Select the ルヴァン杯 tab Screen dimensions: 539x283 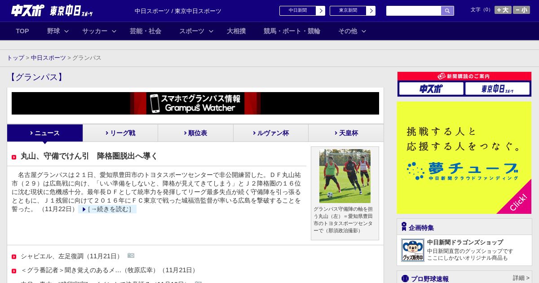coord(271,133)
